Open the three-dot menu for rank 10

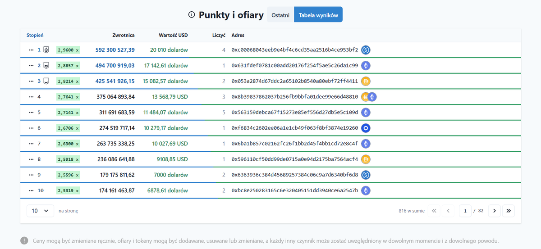(31, 190)
